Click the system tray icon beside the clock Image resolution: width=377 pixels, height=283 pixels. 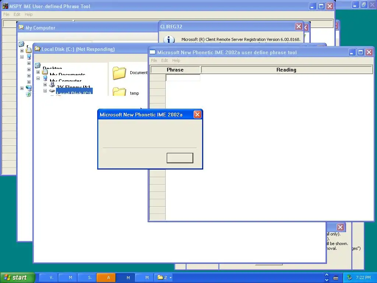(x=350, y=277)
